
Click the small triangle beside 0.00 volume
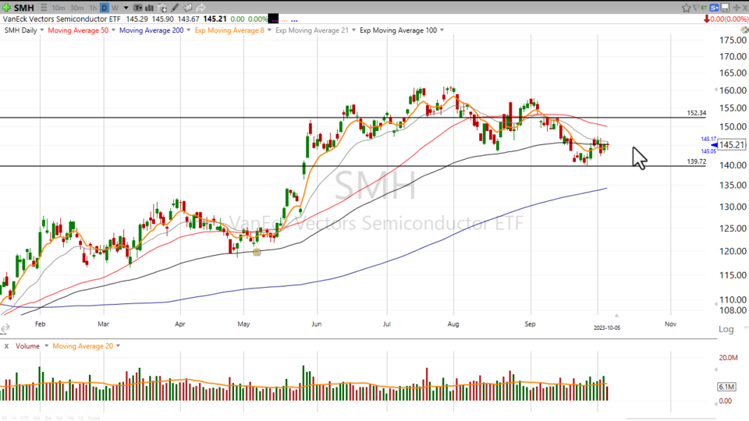tap(715, 404)
